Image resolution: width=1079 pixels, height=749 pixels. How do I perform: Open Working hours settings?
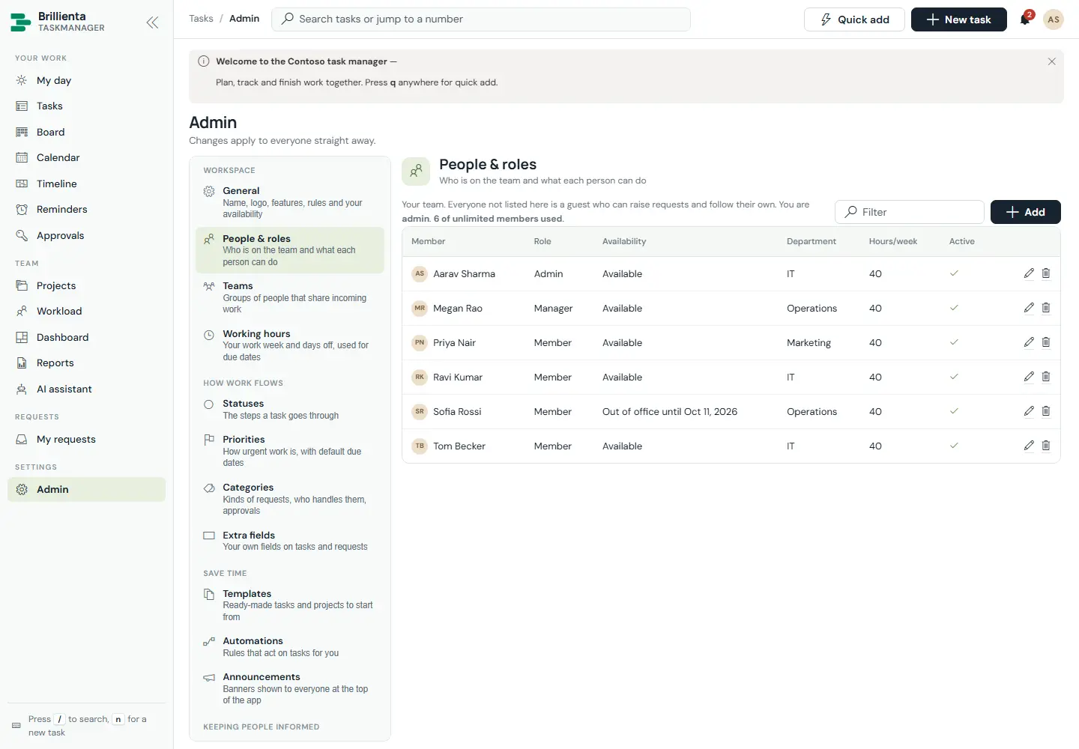290,345
